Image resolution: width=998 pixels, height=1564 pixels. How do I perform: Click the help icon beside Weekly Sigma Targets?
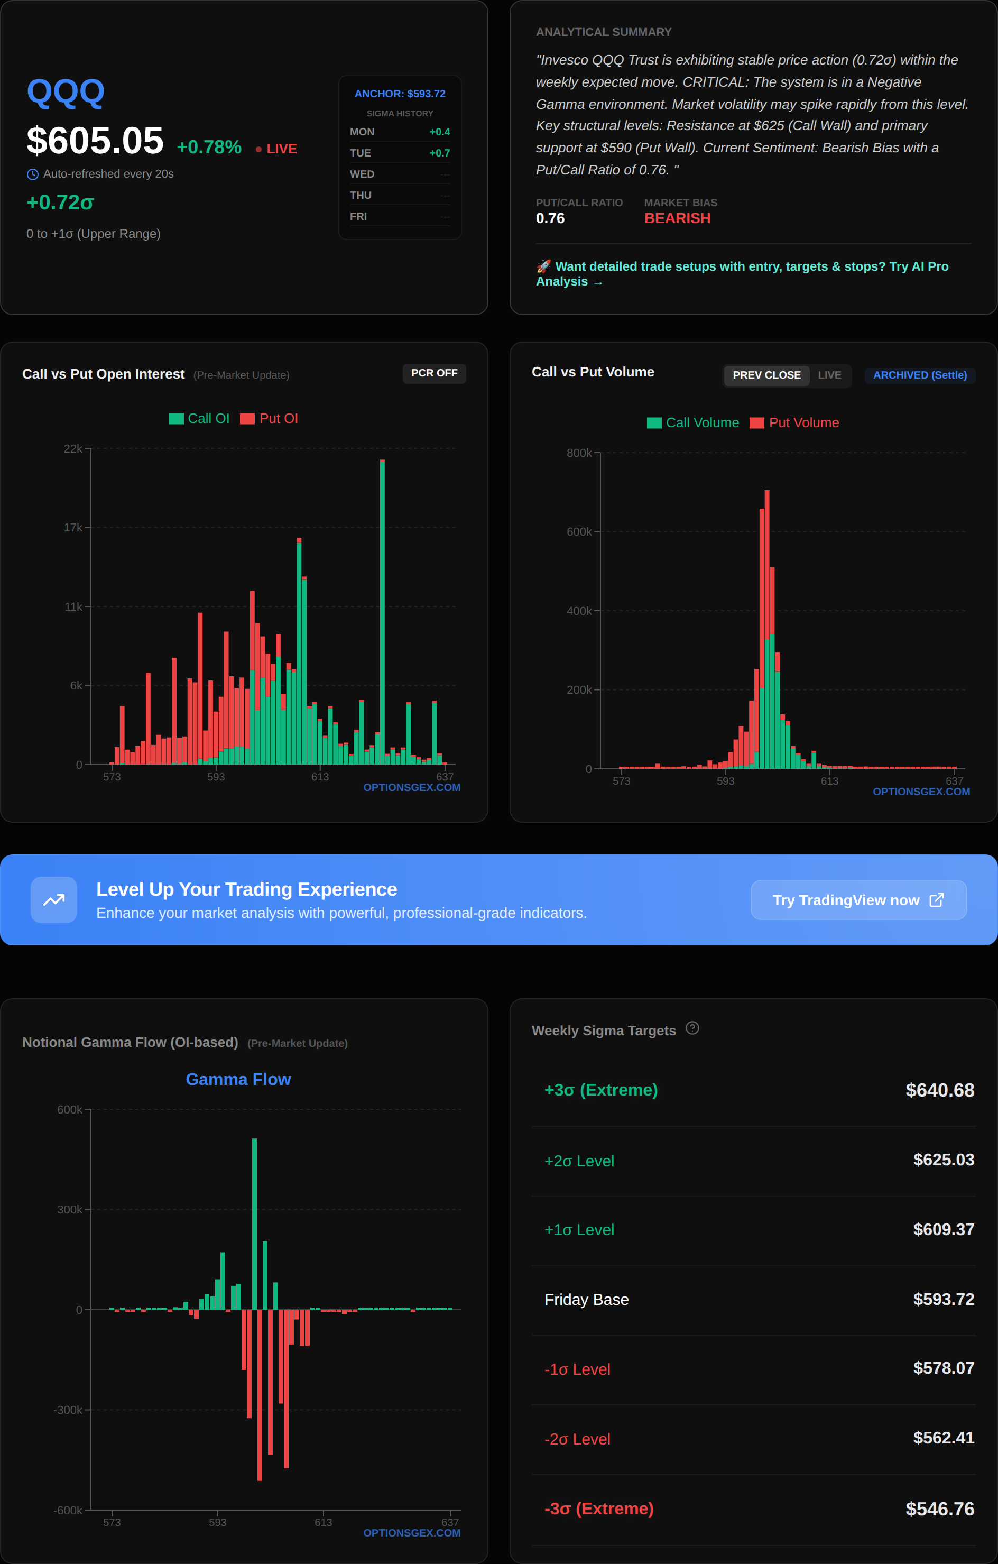pyautogui.click(x=692, y=1028)
